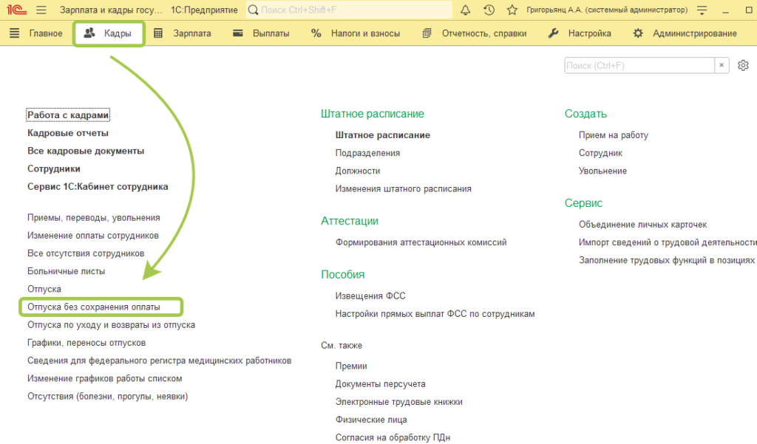757x444 pixels.
Task: Open the hamburger main menu icon
Action: [41, 10]
